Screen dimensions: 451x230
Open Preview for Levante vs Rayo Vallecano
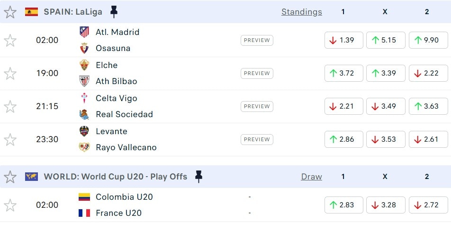point(257,139)
